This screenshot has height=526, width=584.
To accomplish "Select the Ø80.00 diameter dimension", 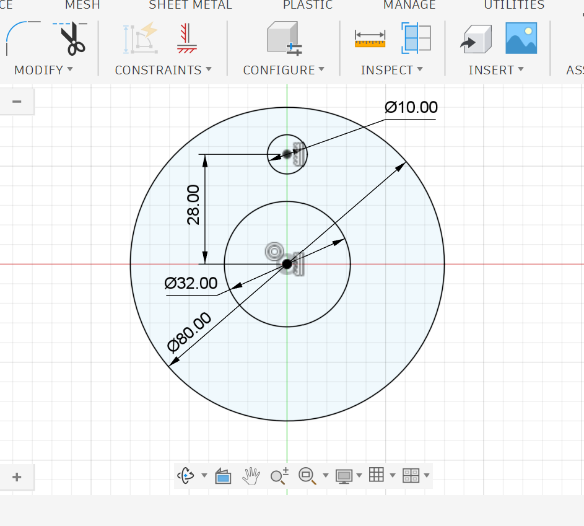I will (190, 332).
